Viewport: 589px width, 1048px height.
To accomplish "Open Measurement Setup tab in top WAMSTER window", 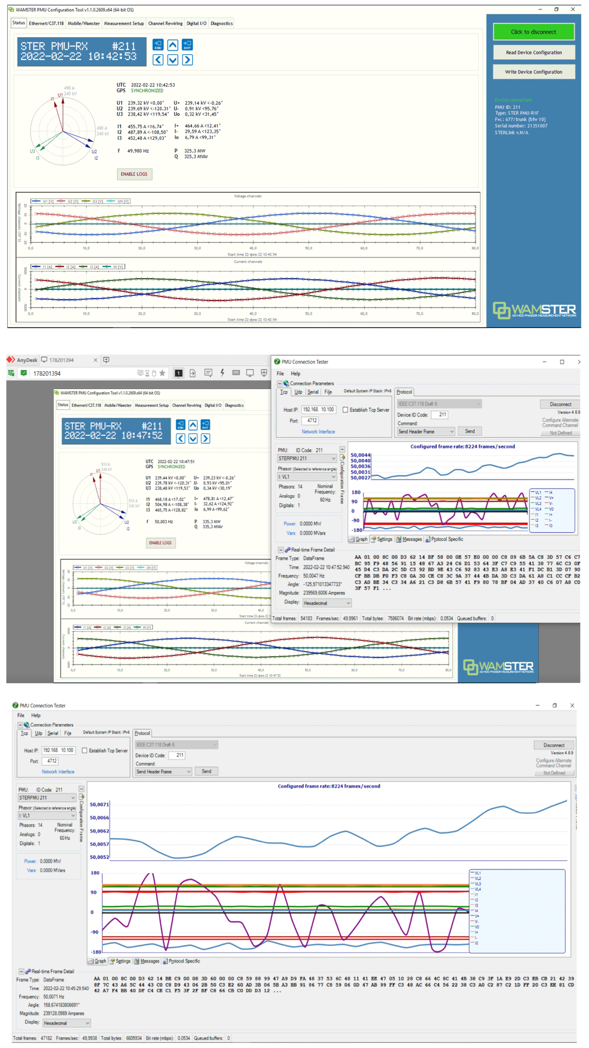I will 124,24.
